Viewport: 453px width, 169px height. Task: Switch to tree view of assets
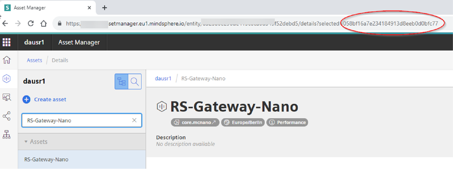121,82
